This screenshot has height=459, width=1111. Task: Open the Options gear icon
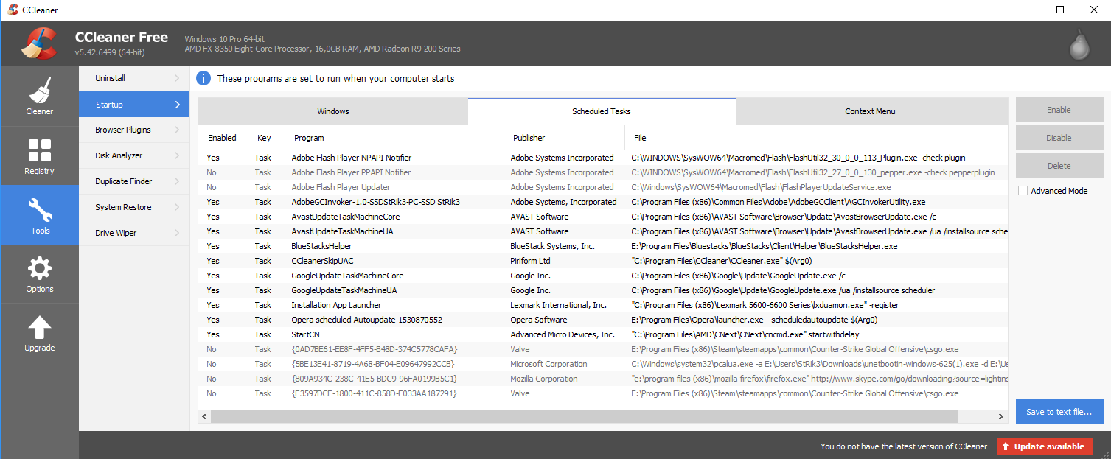tap(39, 273)
